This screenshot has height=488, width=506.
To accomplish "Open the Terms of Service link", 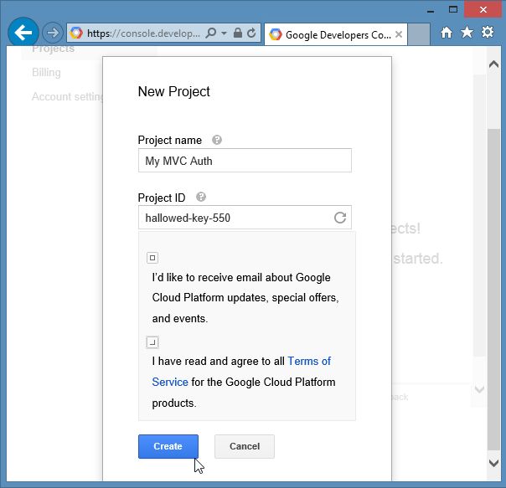I will tap(241, 372).
